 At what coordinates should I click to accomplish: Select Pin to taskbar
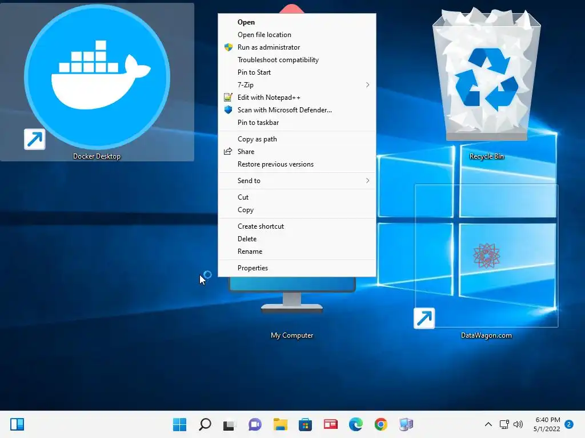[x=297, y=123]
